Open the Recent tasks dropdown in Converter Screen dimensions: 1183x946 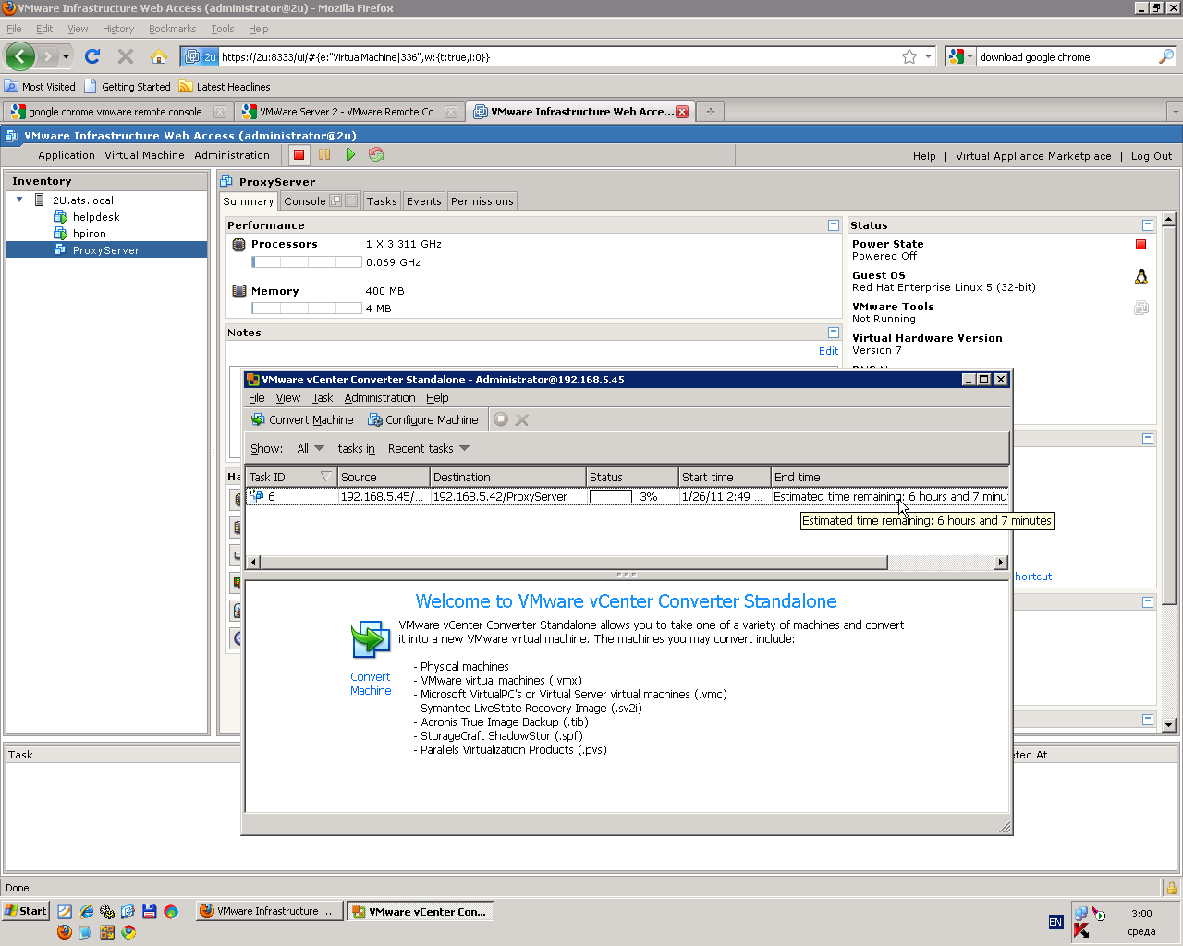pyautogui.click(x=429, y=448)
